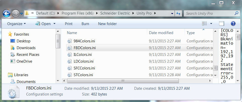The image size is (242, 102).
Task: Open Desktop in Favorites
Action: 23,41
